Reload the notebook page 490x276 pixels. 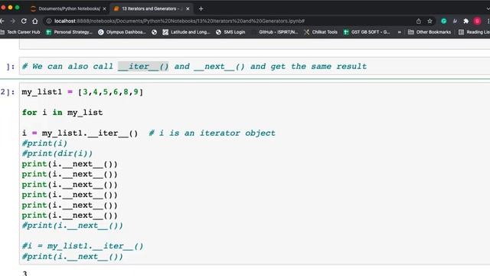click(x=24, y=21)
